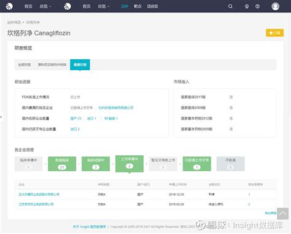This screenshot has width=291, height=234.
Task: Select the active blue dosage-form tab
Action: (80, 65)
